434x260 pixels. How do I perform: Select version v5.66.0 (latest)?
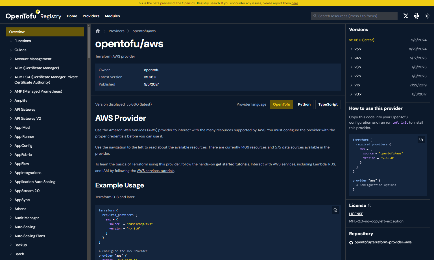362,40
